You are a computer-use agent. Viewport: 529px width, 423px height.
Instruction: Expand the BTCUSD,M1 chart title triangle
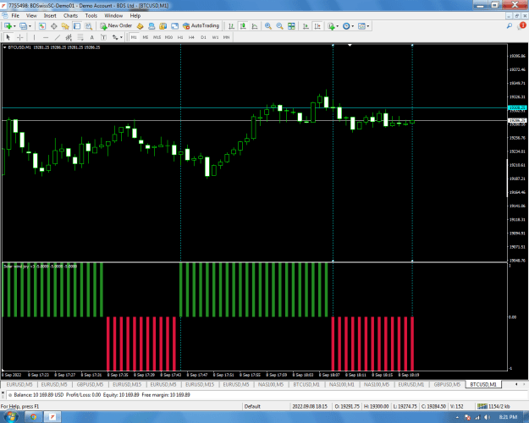[x=5, y=47]
